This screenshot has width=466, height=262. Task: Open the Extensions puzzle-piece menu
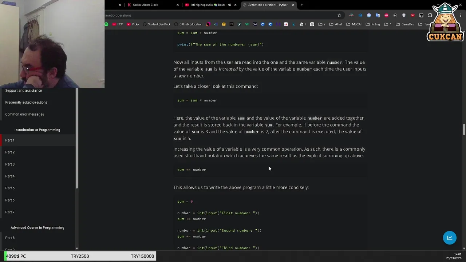[430, 15]
